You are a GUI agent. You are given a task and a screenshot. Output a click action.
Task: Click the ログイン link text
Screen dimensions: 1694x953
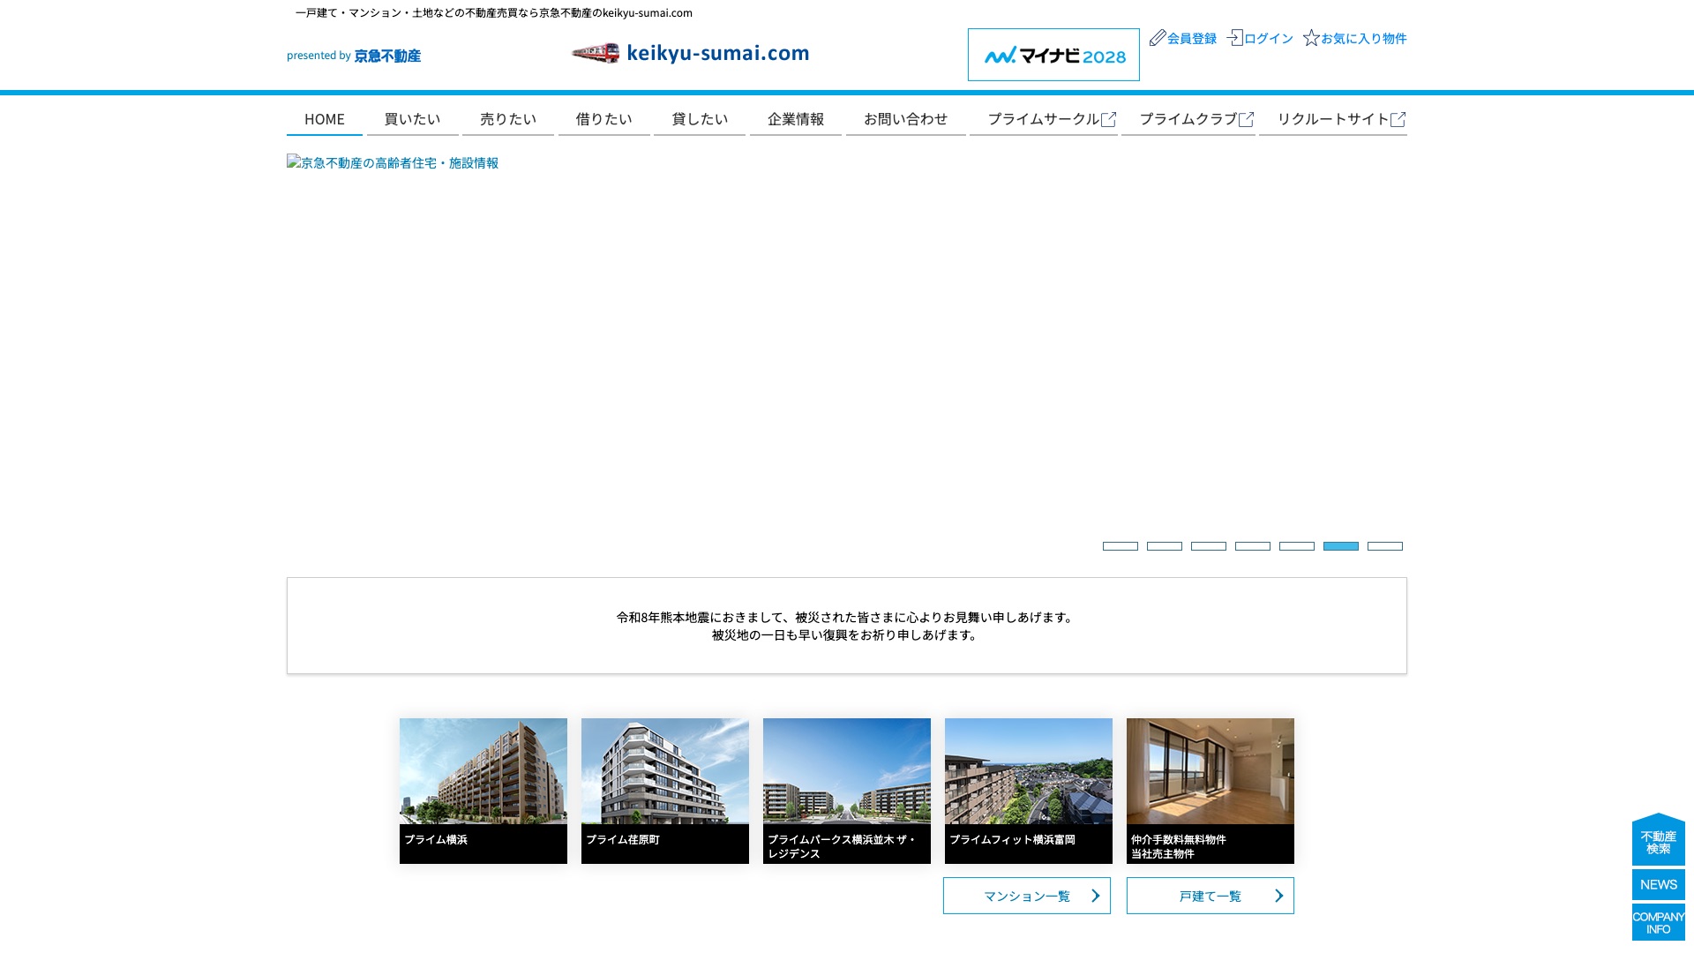pyautogui.click(x=1269, y=39)
